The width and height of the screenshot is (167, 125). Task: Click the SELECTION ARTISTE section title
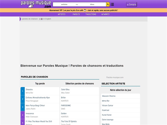click(113, 84)
